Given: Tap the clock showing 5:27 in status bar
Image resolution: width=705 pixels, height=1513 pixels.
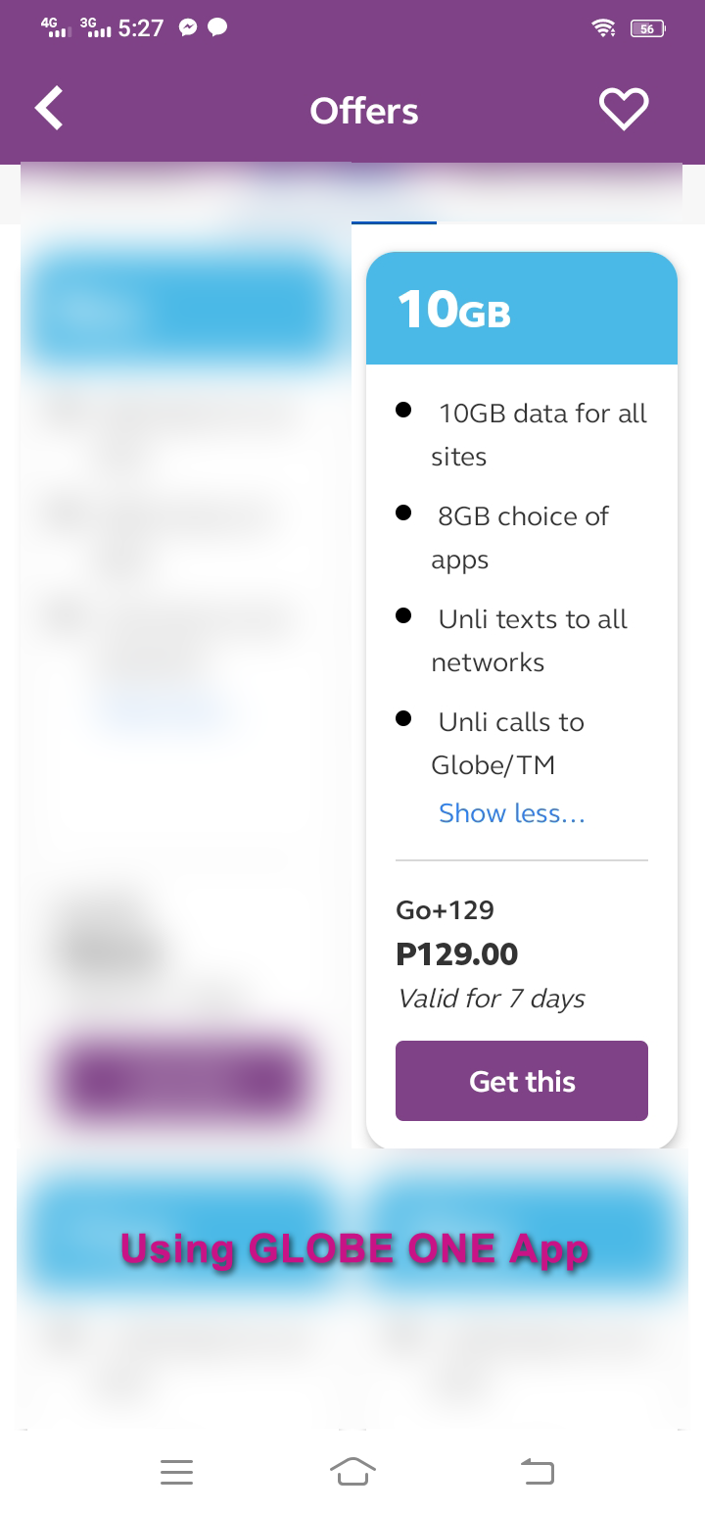Looking at the screenshot, I should pos(138,28).
